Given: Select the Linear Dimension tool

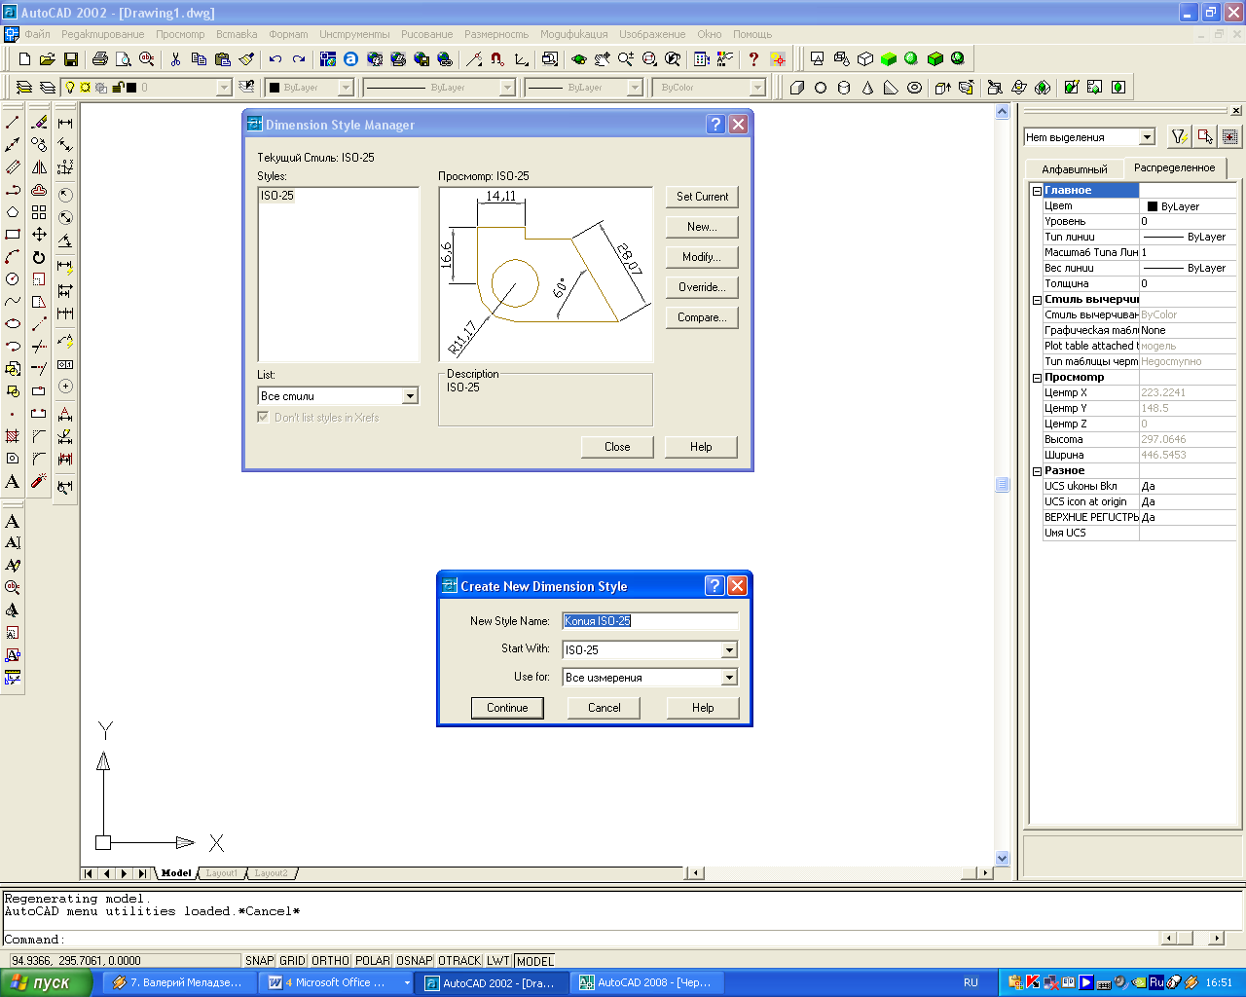Looking at the screenshot, I should (65, 123).
